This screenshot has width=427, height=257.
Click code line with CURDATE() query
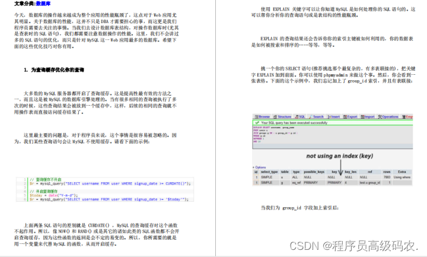(x=110, y=183)
